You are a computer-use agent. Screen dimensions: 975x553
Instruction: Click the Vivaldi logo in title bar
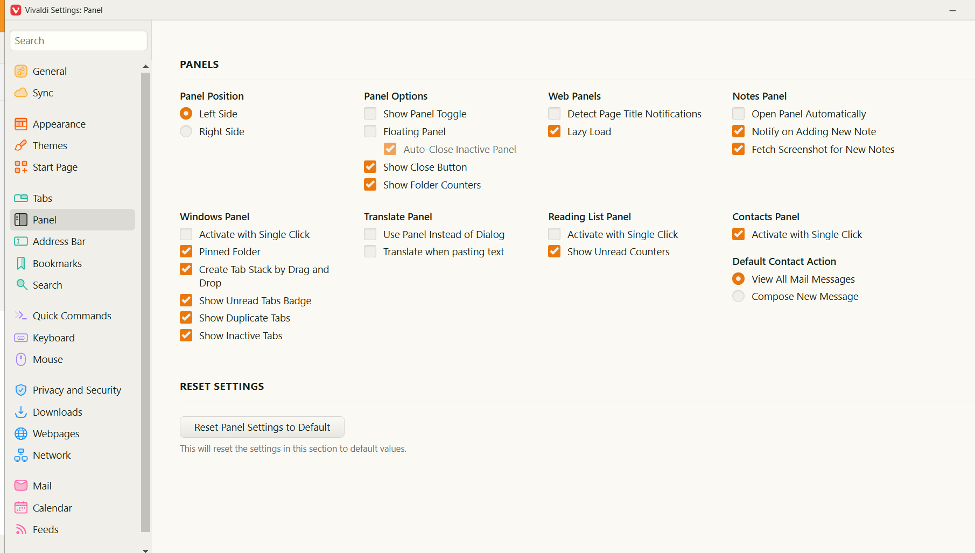coord(16,10)
